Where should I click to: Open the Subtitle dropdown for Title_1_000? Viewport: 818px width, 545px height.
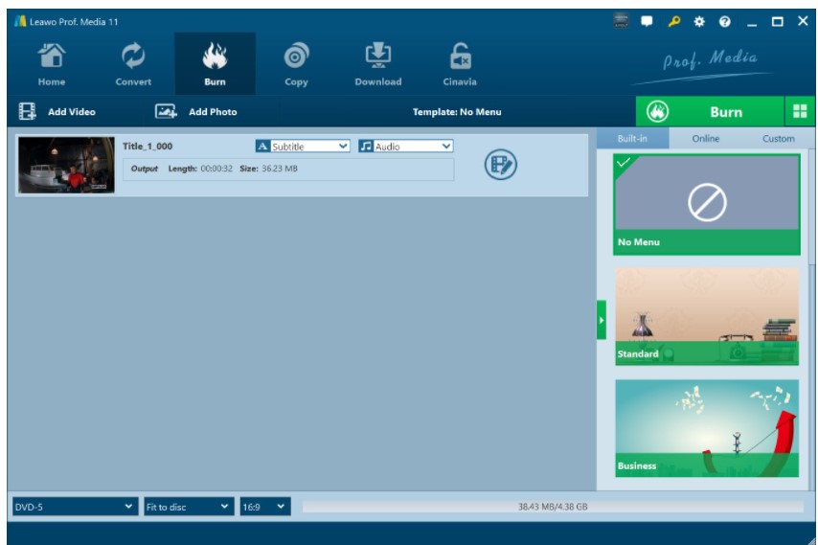point(303,146)
